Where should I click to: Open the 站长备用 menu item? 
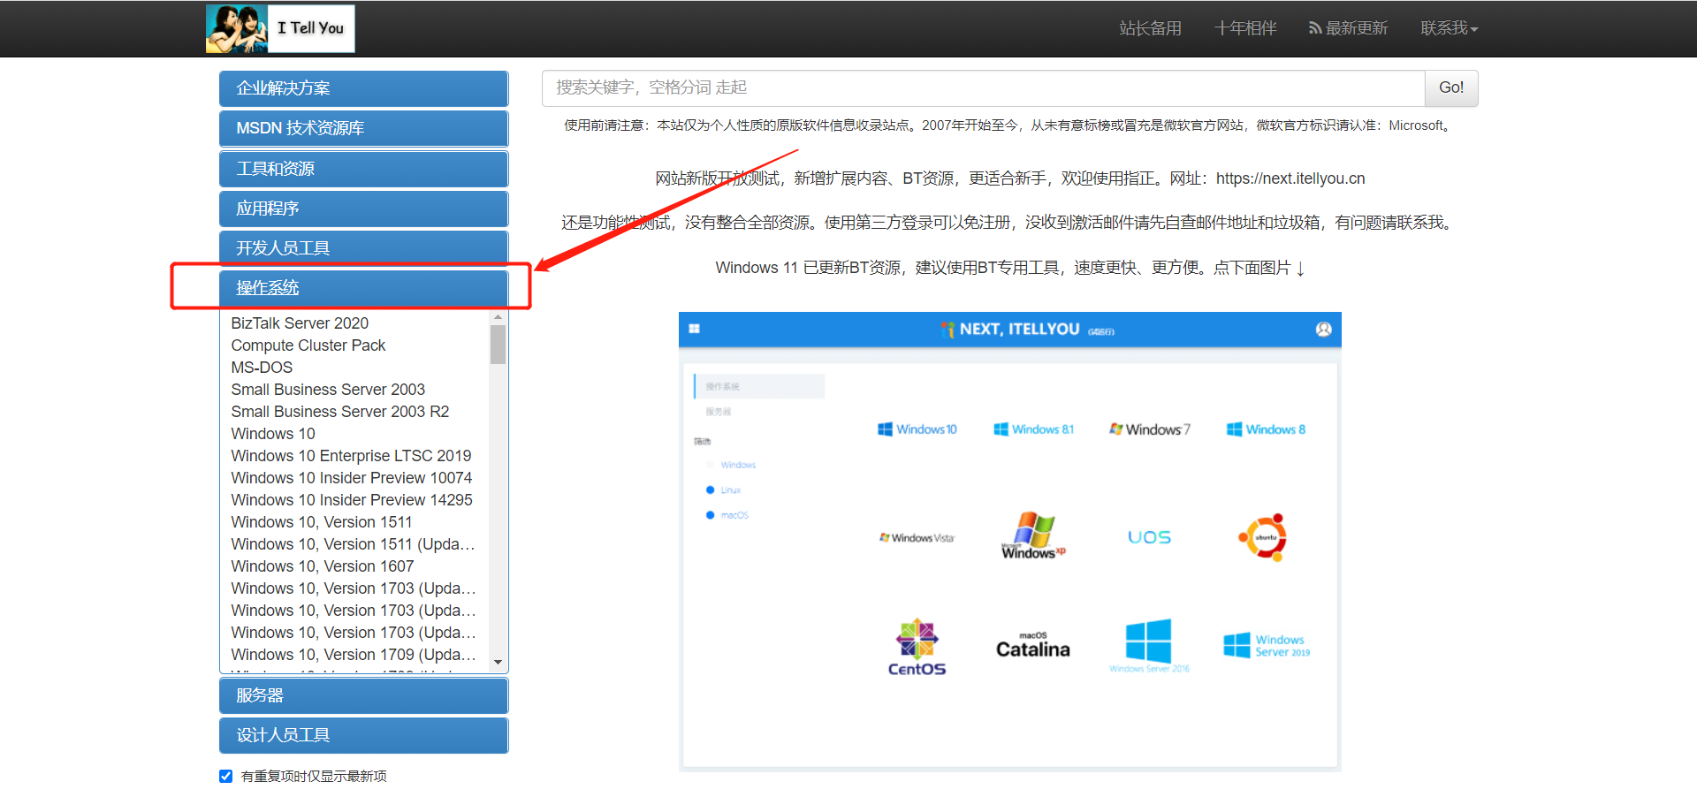pyautogui.click(x=1150, y=27)
